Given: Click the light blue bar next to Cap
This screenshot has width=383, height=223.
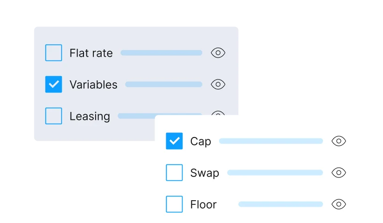Looking at the screenshot, I should (271, 141).
